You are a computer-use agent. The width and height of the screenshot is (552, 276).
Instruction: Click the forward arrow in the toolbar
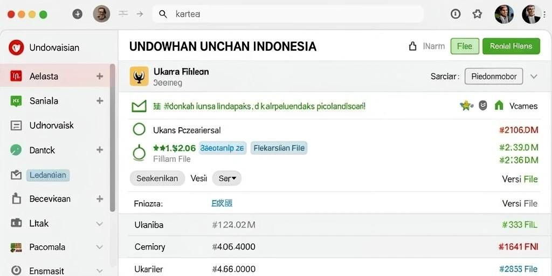(140, 14)
